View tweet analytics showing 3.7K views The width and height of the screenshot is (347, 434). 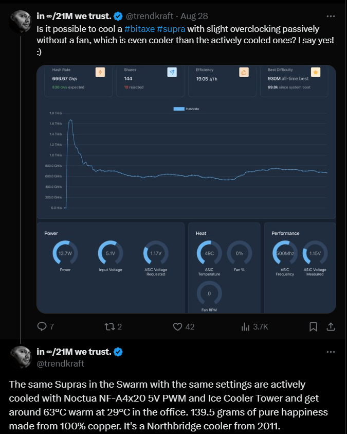245,326
